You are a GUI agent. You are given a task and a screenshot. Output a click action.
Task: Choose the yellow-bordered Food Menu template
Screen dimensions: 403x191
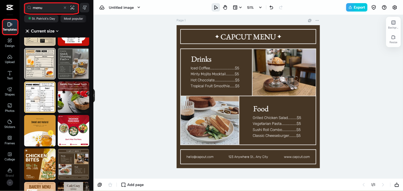[x=40, y=97]
